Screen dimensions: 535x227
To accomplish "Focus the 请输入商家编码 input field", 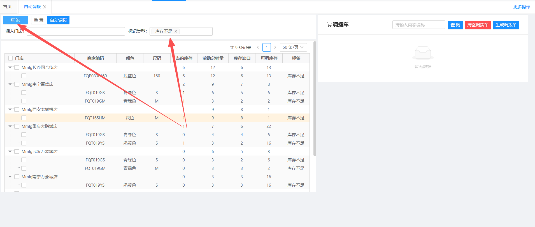I will coord(418,25).
